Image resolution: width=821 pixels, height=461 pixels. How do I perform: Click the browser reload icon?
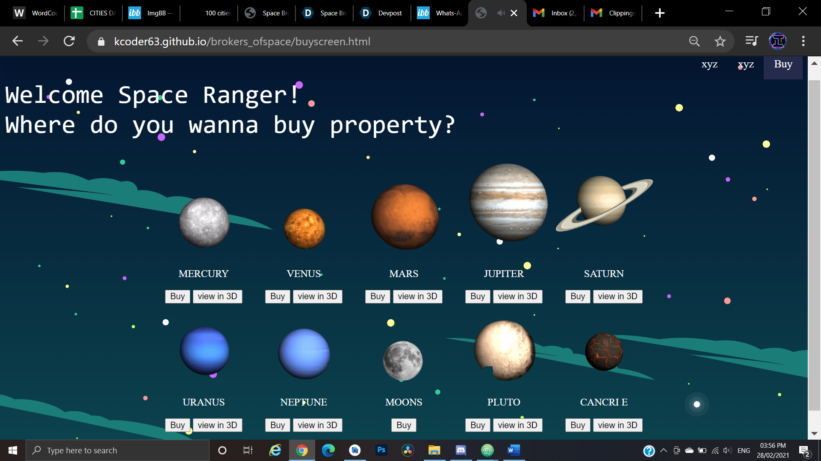[x=69, y=41]
